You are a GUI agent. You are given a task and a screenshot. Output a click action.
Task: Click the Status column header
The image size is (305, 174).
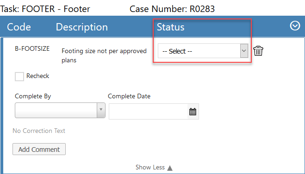pos(171,27)
